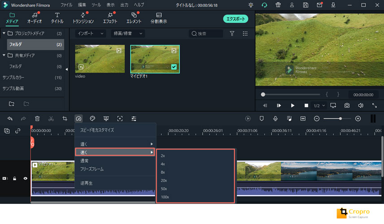This screenshot has height=224, width=384.
Task: Click the undo arrow icon
Action: pos(10,119)
